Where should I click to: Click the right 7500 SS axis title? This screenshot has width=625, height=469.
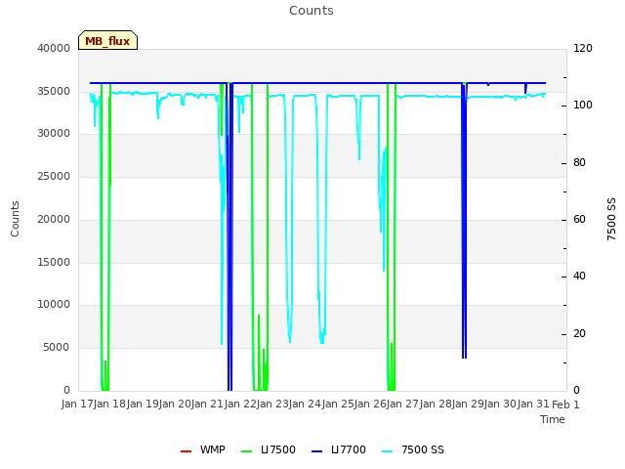click(611, 219)
